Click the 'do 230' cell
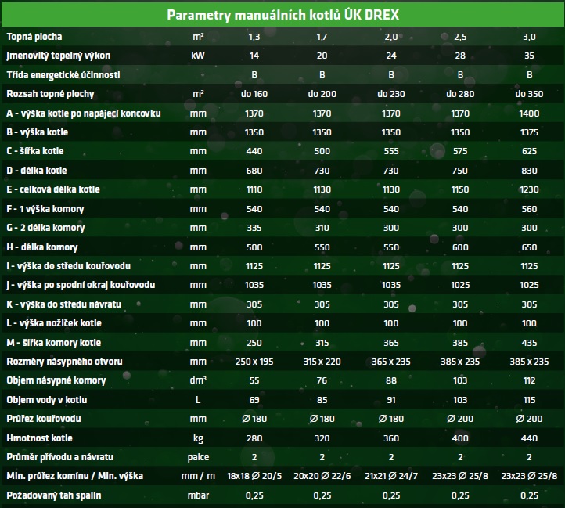Screen dimensions: 565x508 [x=391, y=94]
